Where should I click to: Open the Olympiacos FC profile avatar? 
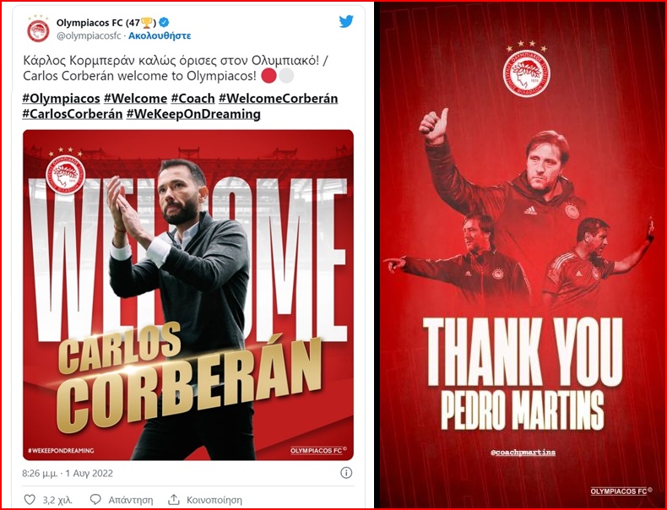tap(38, 30)
